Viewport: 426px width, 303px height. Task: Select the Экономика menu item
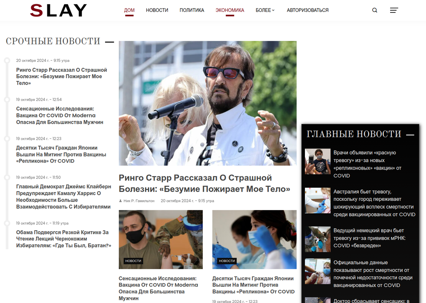click(230, 10)
